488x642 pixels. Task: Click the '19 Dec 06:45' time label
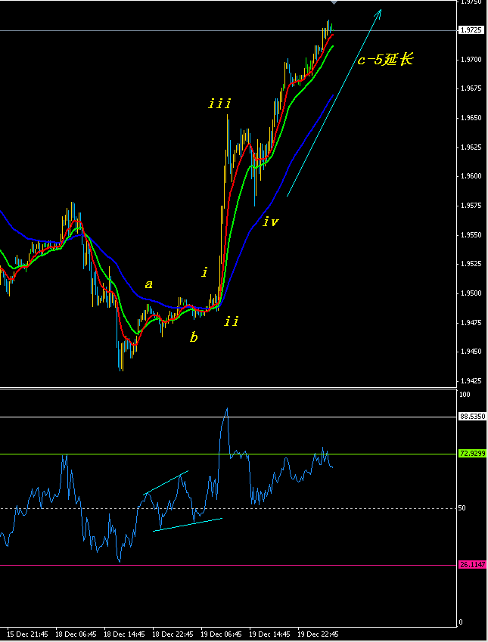tap(222, 634)
